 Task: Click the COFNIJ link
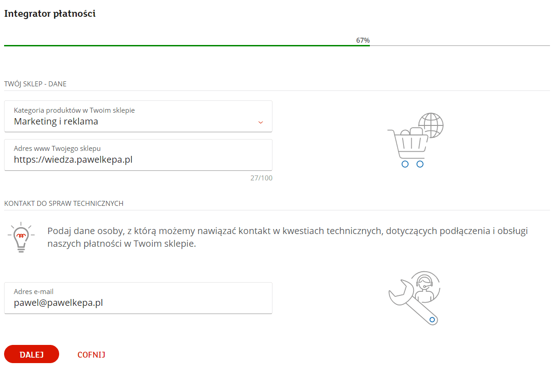coord(91,354)
